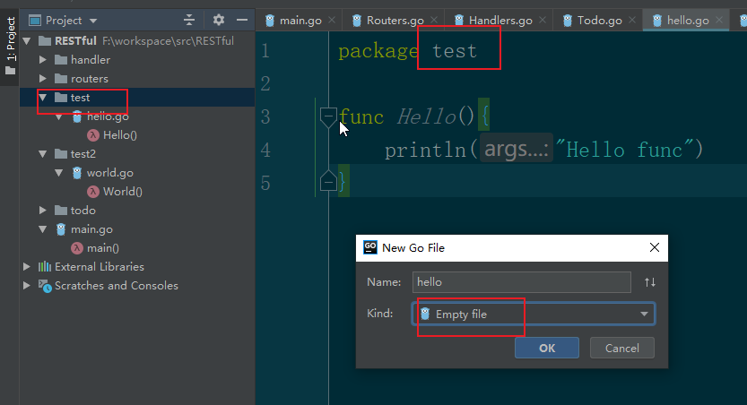Expand the todo folder
Screen dimensions: 747x405
(x=43, y=210)
